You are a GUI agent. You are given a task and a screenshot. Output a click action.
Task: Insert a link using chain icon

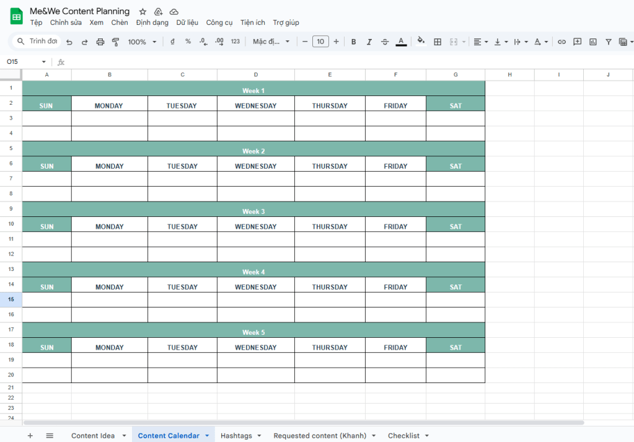(561, 42)
